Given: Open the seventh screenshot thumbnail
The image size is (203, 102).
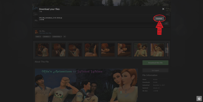Looking at the screenshot, I should coord(141,50).
